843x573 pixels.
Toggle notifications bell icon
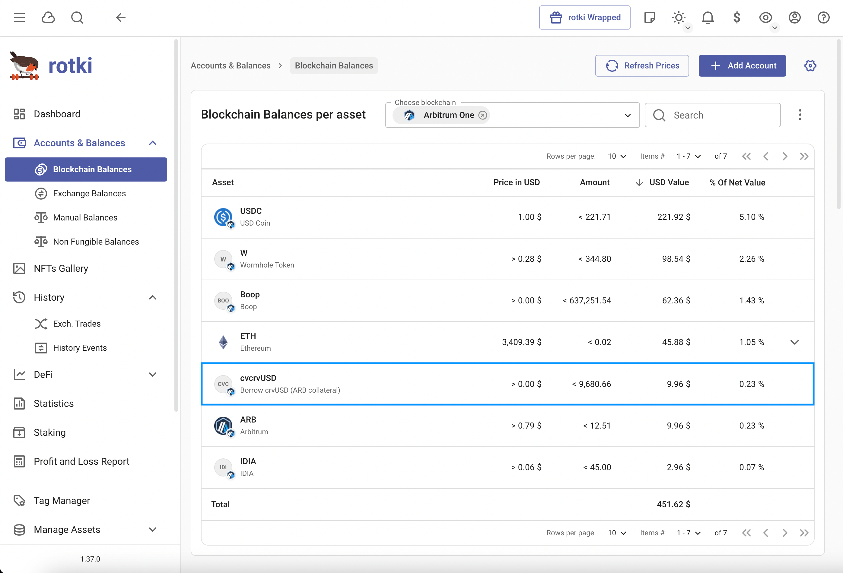point(708,17)
